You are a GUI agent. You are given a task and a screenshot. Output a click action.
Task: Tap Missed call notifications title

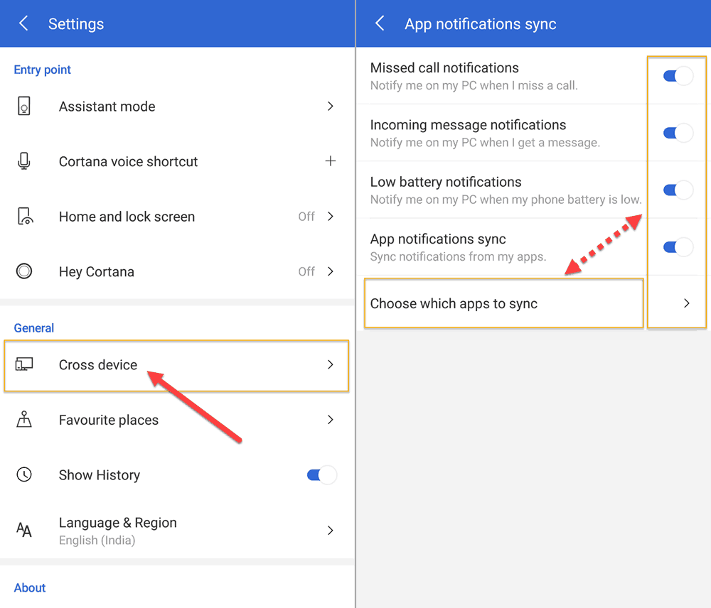point(444,67)
